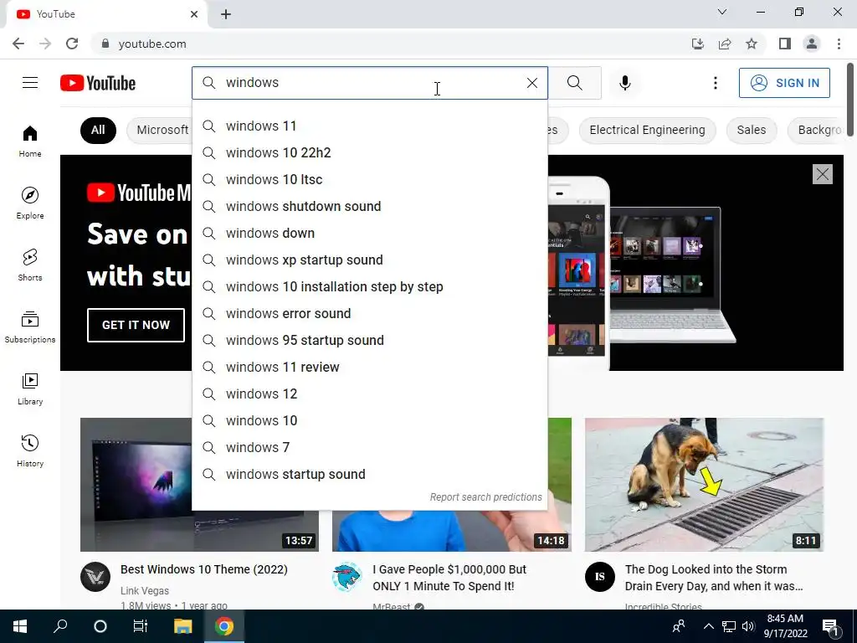Click the share page icon in address bar
Image resolution: width=857 pixels, height=643 pixels.
[725, 44]
